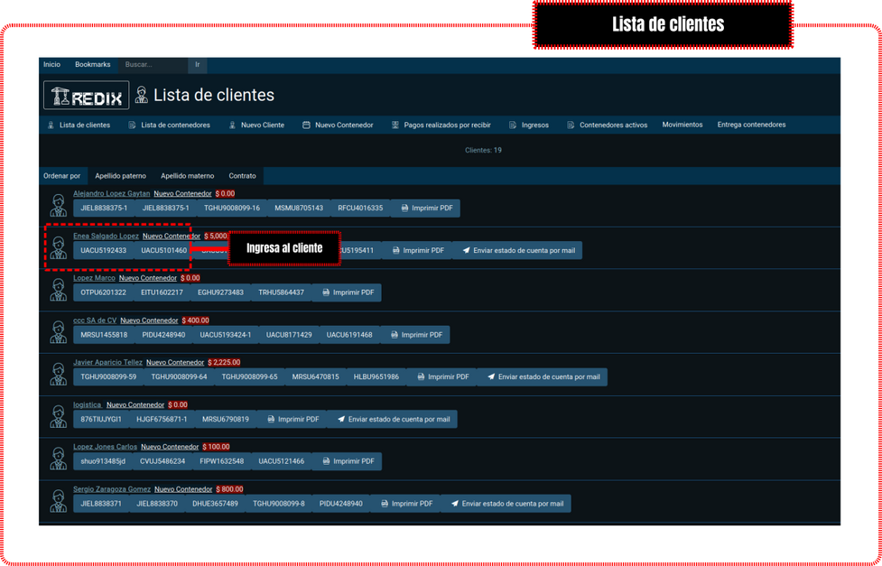The image size is (882, 566).
Task: Sort clients by Contrato
Action: tap(242, 176)
